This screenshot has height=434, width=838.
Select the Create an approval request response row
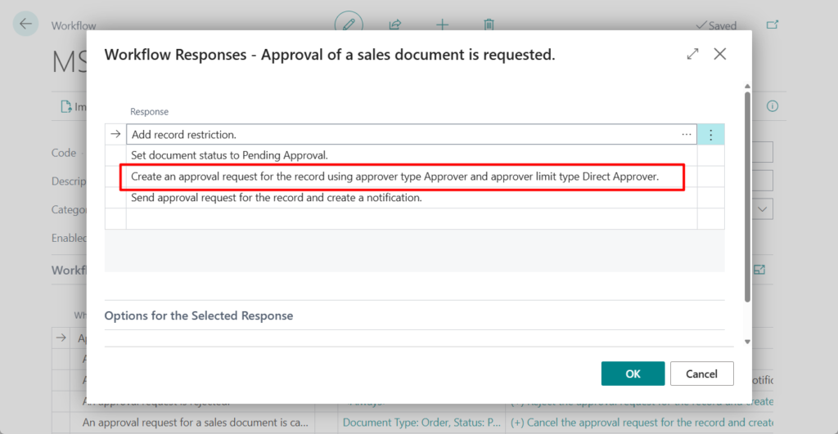pyautogui.click(x=394, y=177)
